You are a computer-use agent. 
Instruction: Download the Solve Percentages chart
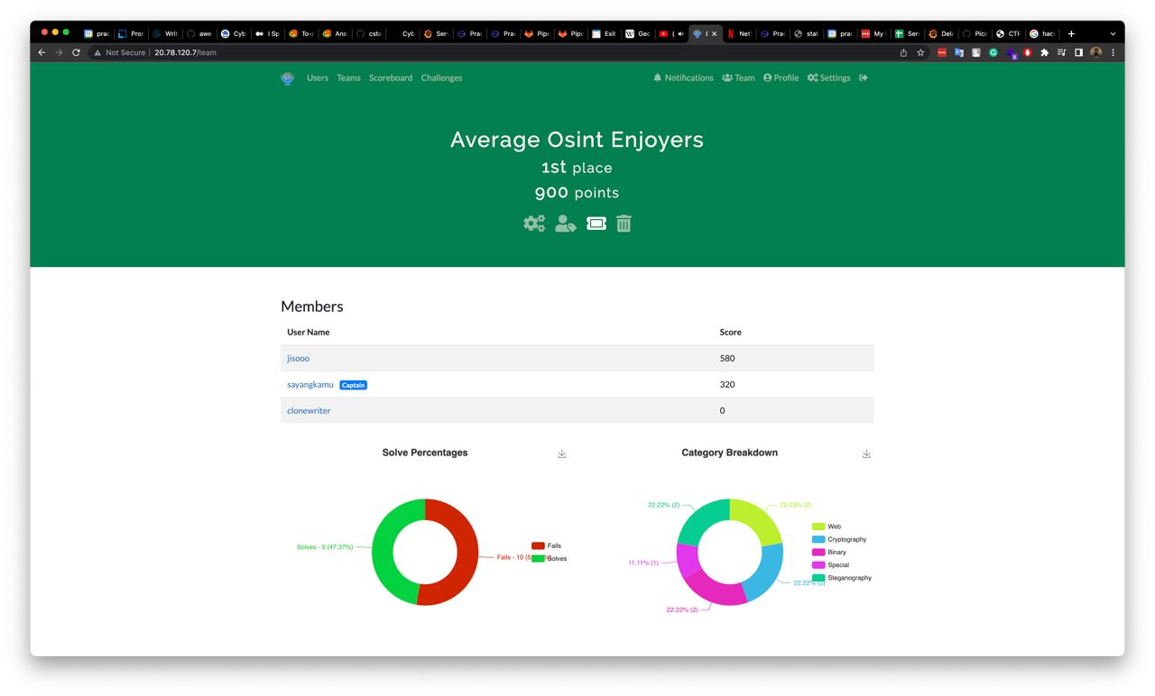pos(561,453)
